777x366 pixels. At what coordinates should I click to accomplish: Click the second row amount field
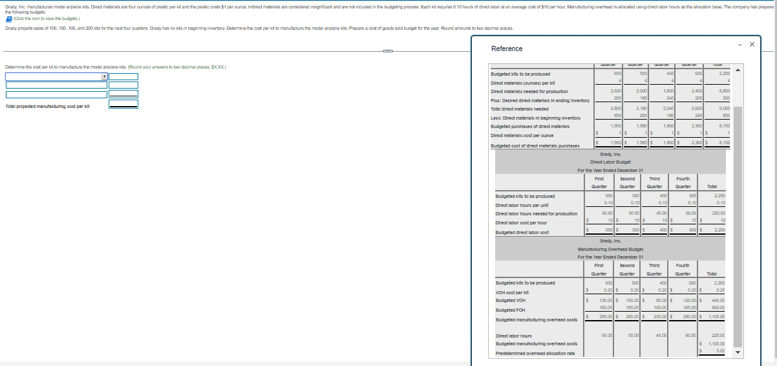click(123, 85)
